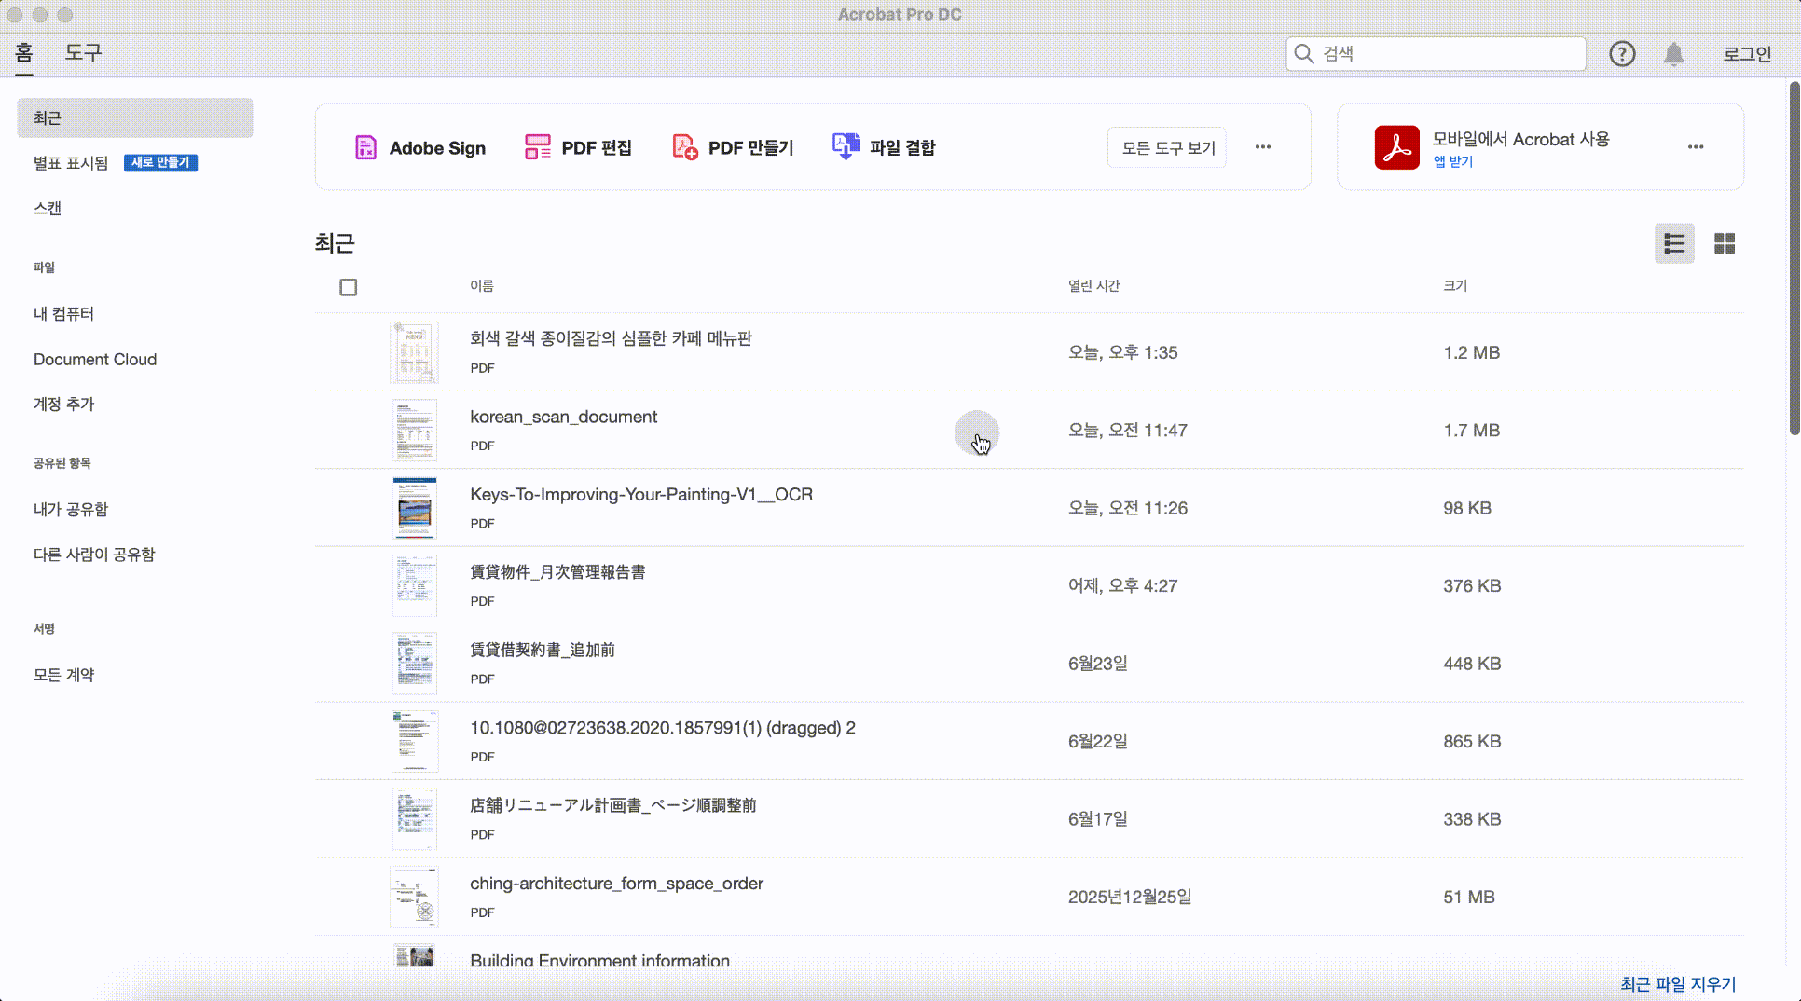This screenshot has width=1801, height=1001.
Task: Select file Keys-To-Improving-Your-Painting-V1__OCR
Action: 641,495
